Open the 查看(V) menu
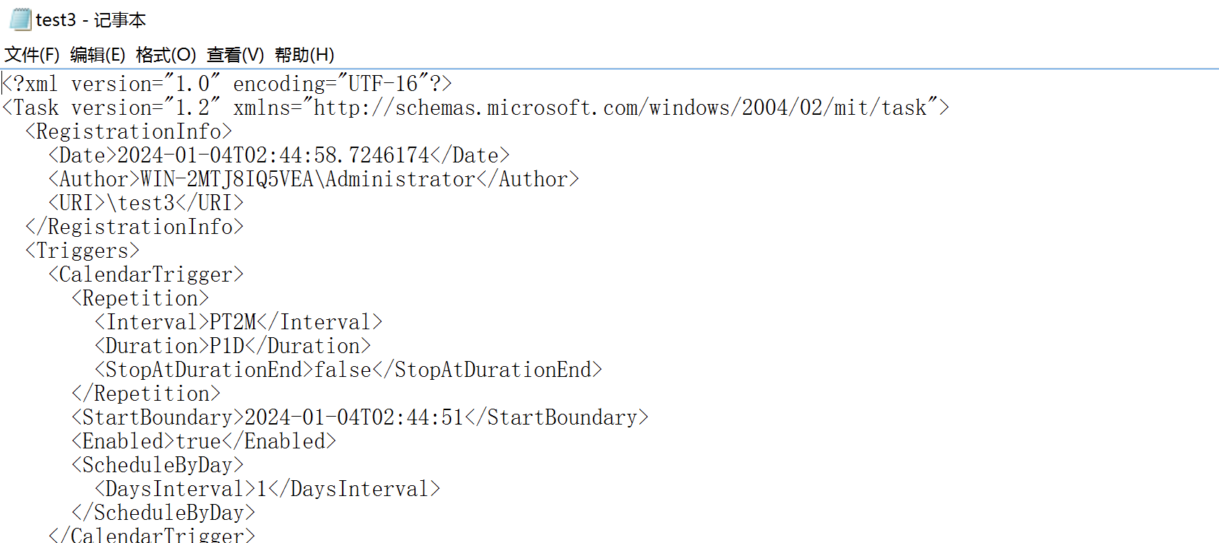 (x=235, y=55)
